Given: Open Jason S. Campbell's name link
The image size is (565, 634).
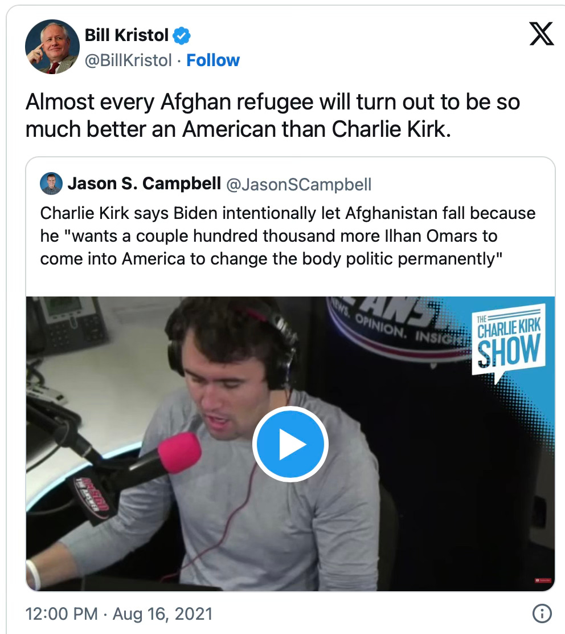Looking at the screenshot, I should click(144, 184).
